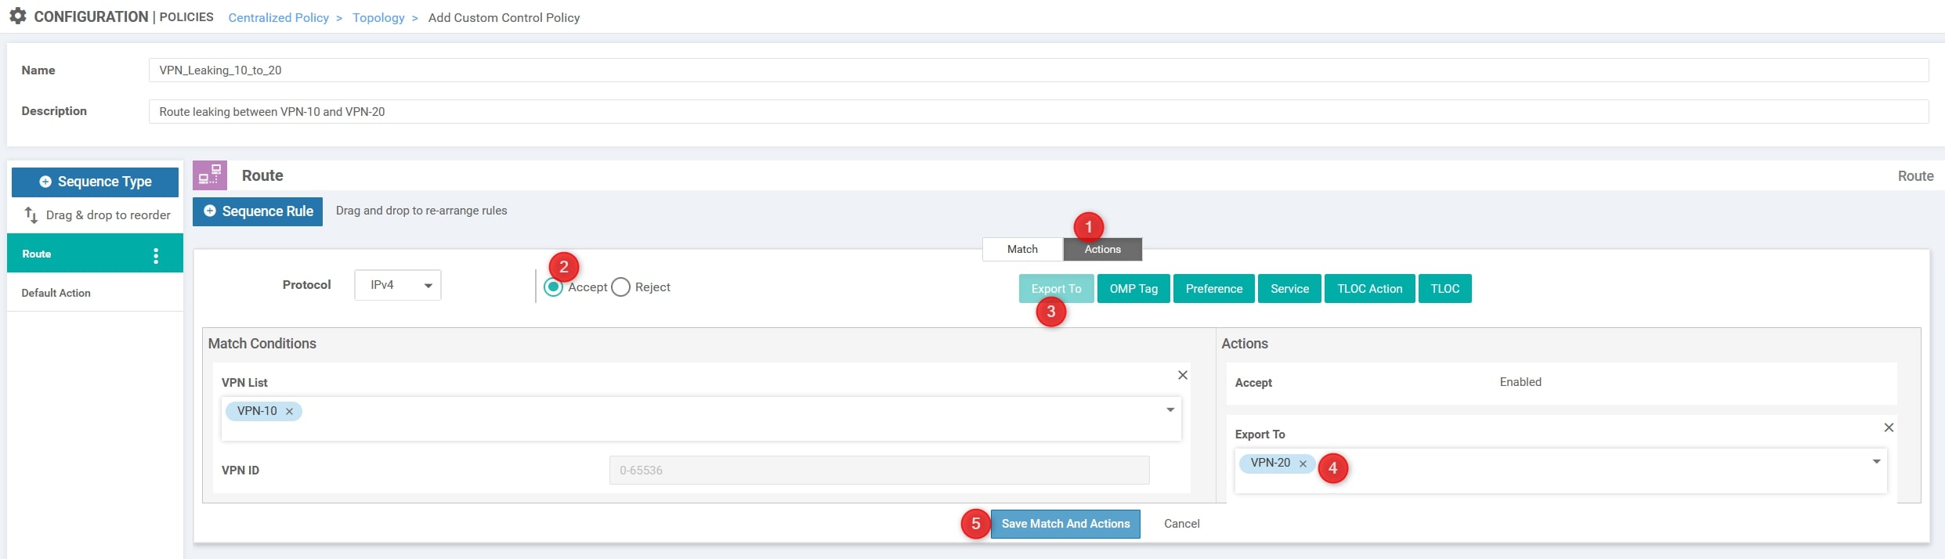This screenshot has height=559, width=1945.
Task: Click the drag and drop reorder arrows icon
Action: point(31,215)
